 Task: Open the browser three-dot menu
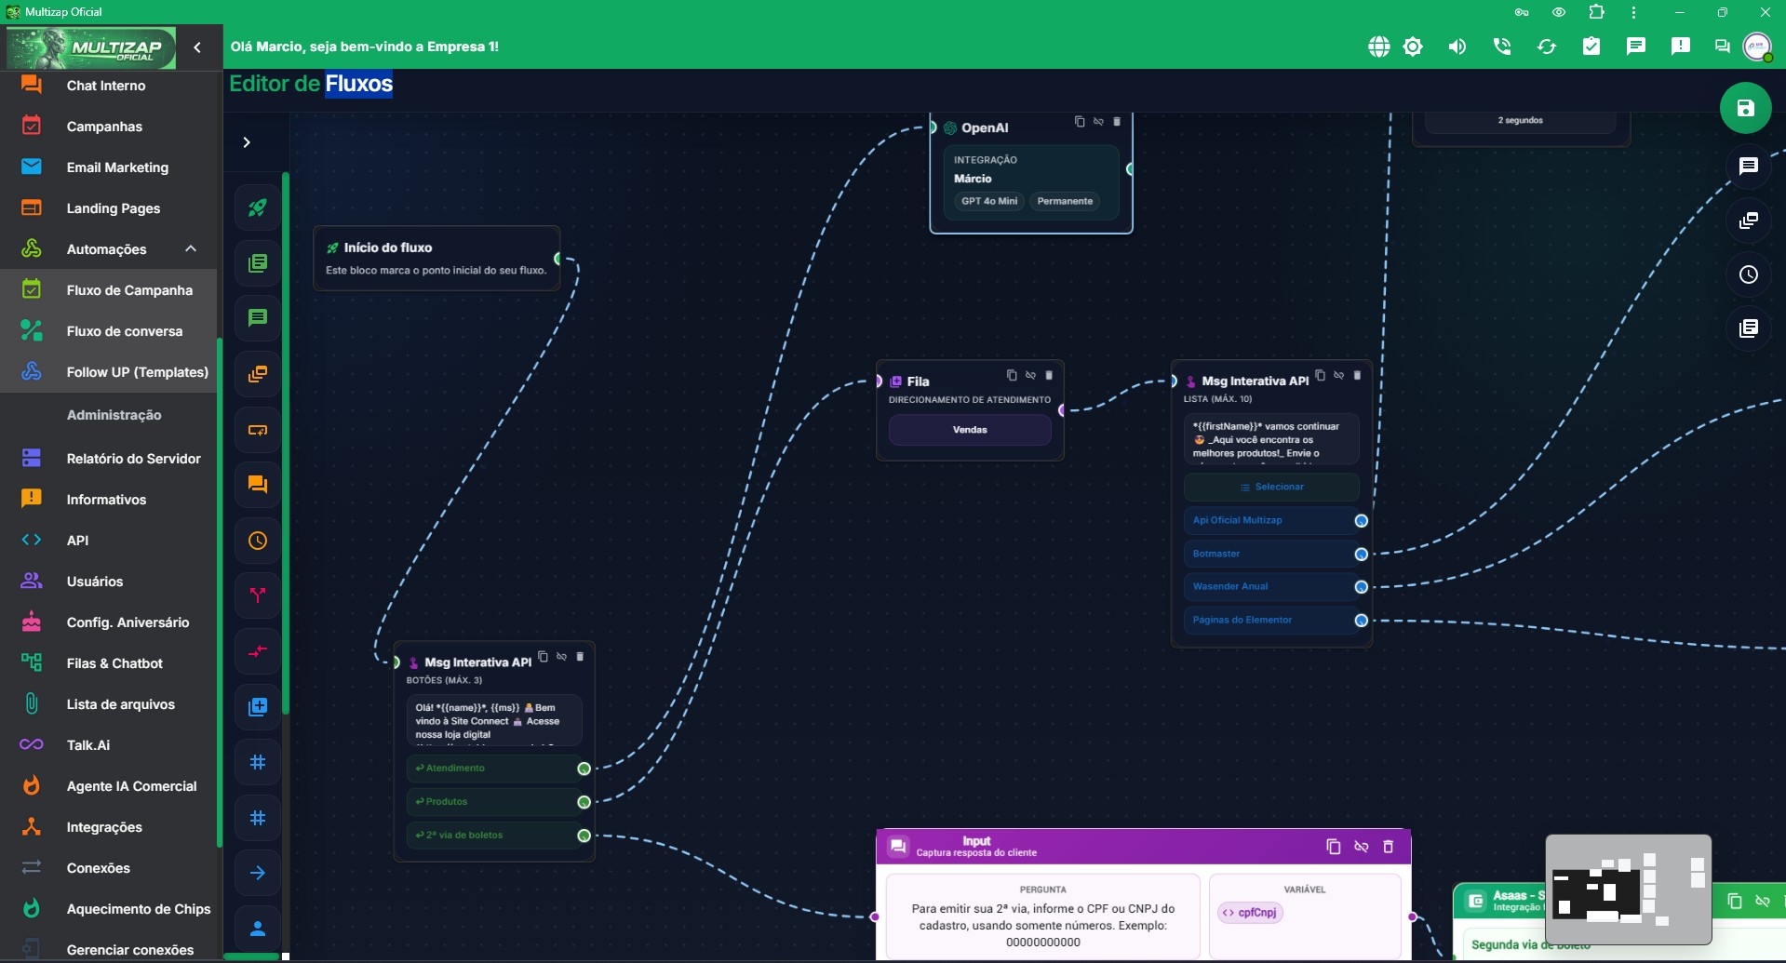point(1633,12)
